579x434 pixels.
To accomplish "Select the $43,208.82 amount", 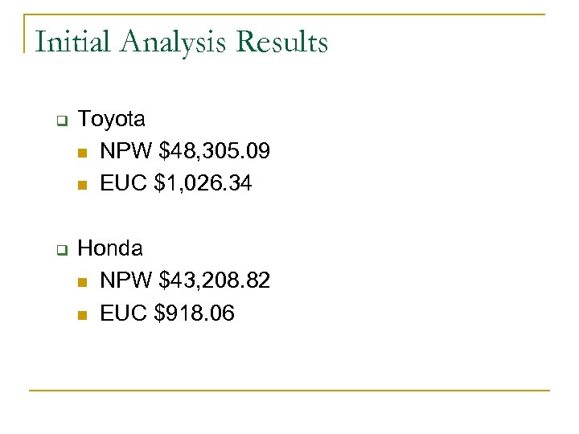I will (x=215, y=280).
